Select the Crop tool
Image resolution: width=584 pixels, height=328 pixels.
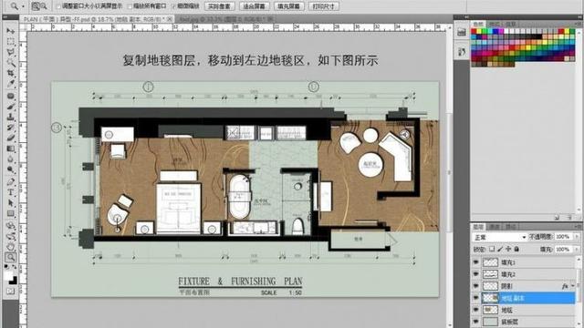[x=10, y=74]
